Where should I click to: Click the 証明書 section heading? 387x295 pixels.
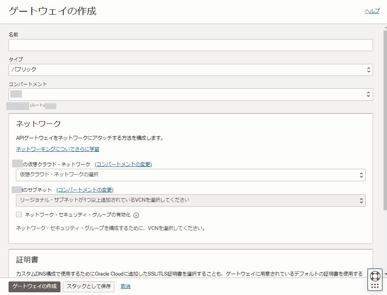coord(27,260)
